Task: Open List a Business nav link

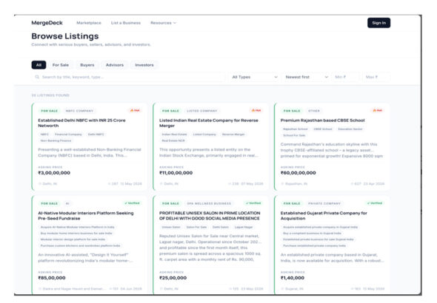Action: point(126,23)
